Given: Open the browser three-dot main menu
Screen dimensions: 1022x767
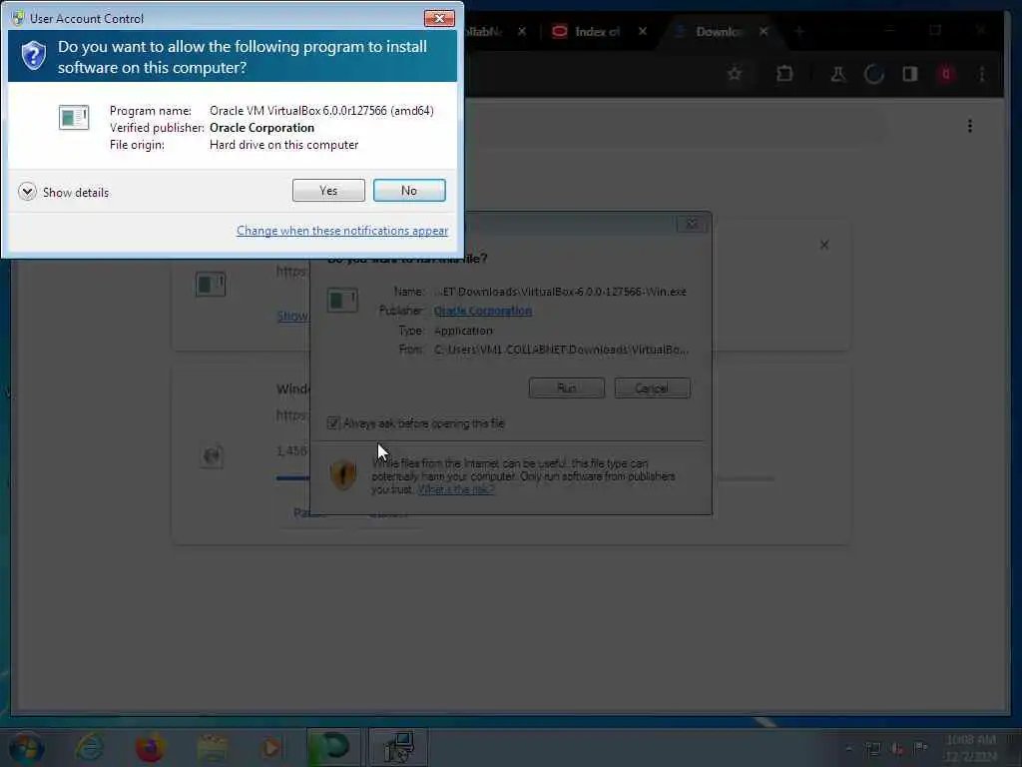Looking at the screenshot, I should point(982,74).
